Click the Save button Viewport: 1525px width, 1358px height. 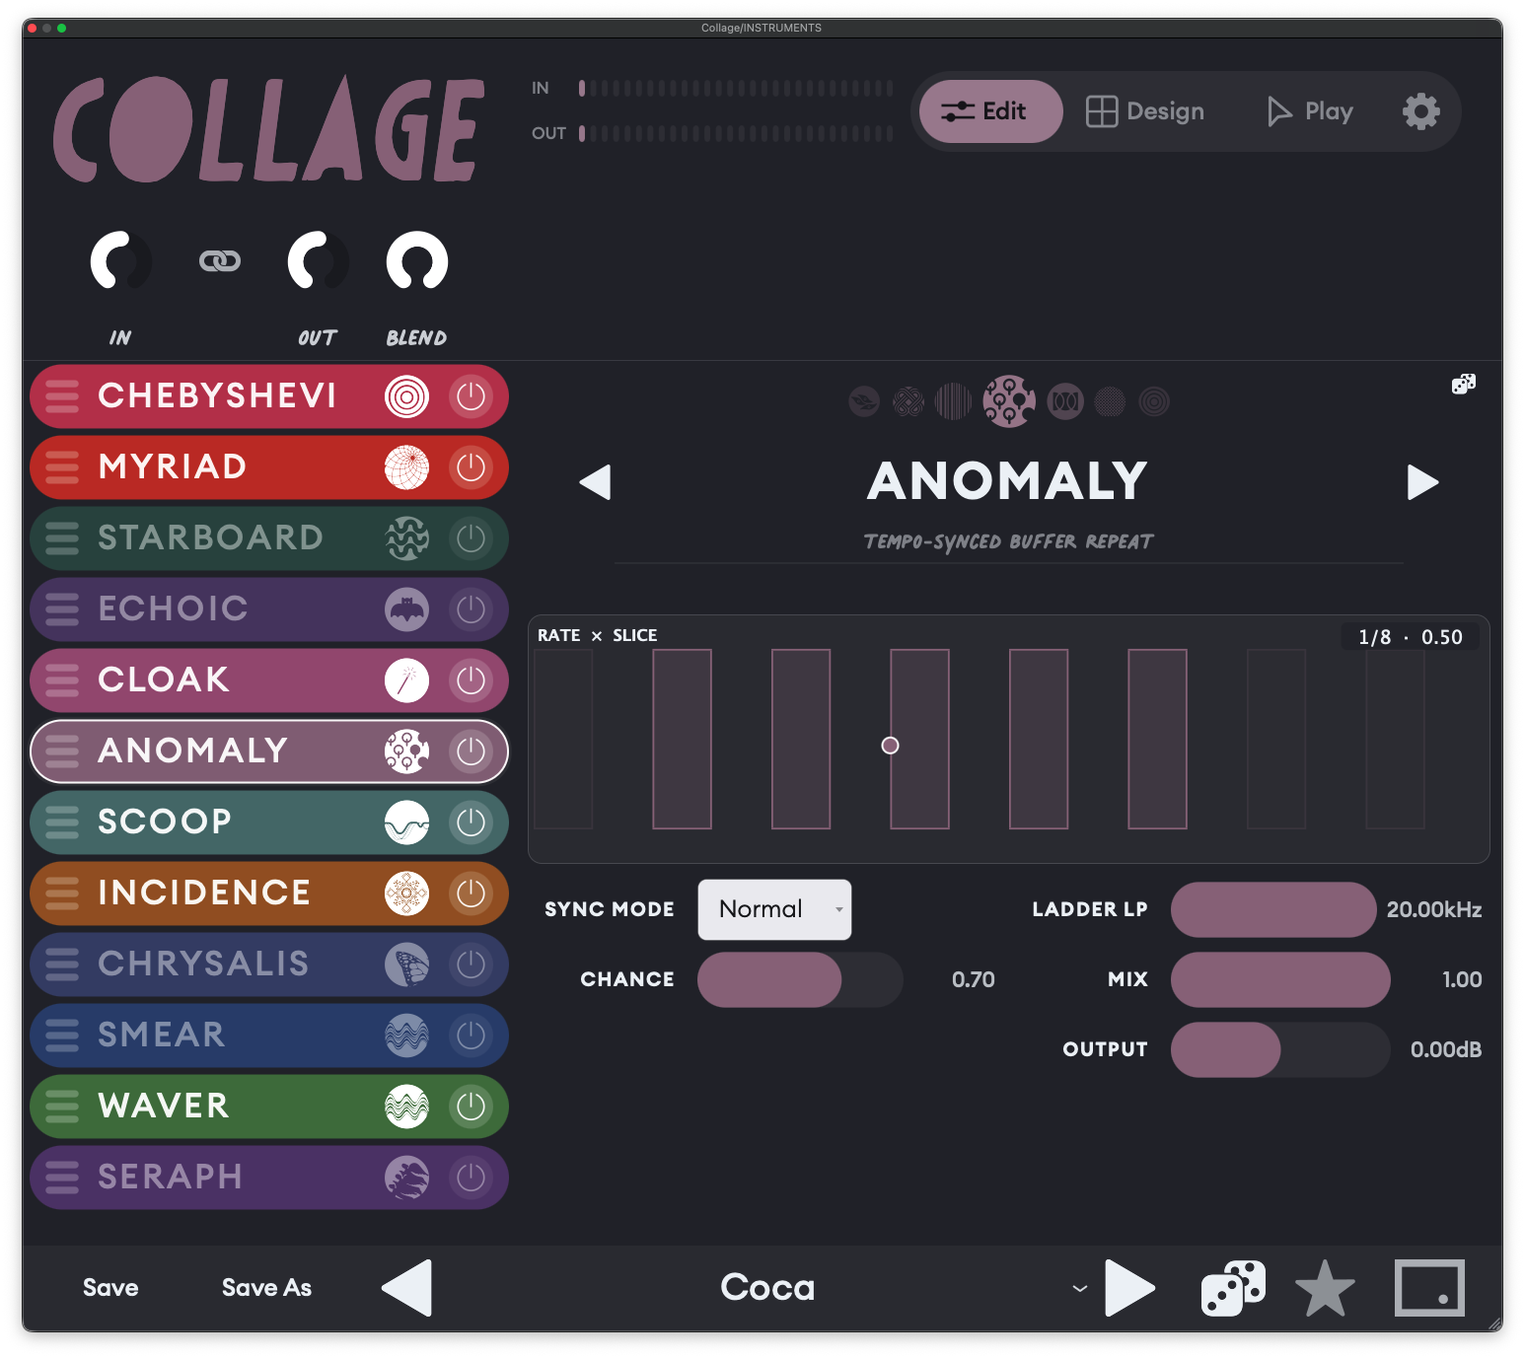[x=110, y=1288]
